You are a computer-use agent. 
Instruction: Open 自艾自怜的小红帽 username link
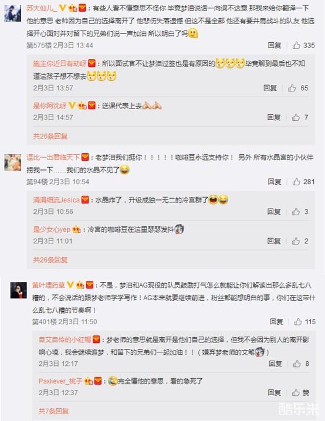(x=65, y=339)
